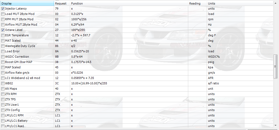Click the Reading column header
The height and width of the screenshot is (130, 279).
pos(197,3)
